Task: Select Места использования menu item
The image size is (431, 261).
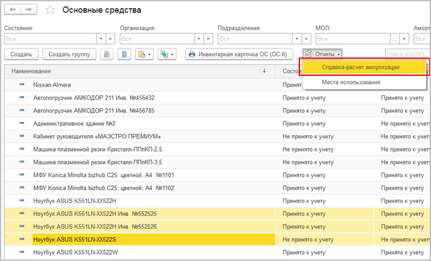Action: pos(363,82)
